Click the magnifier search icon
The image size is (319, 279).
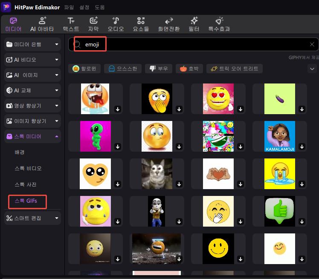(x=77, y=44)
